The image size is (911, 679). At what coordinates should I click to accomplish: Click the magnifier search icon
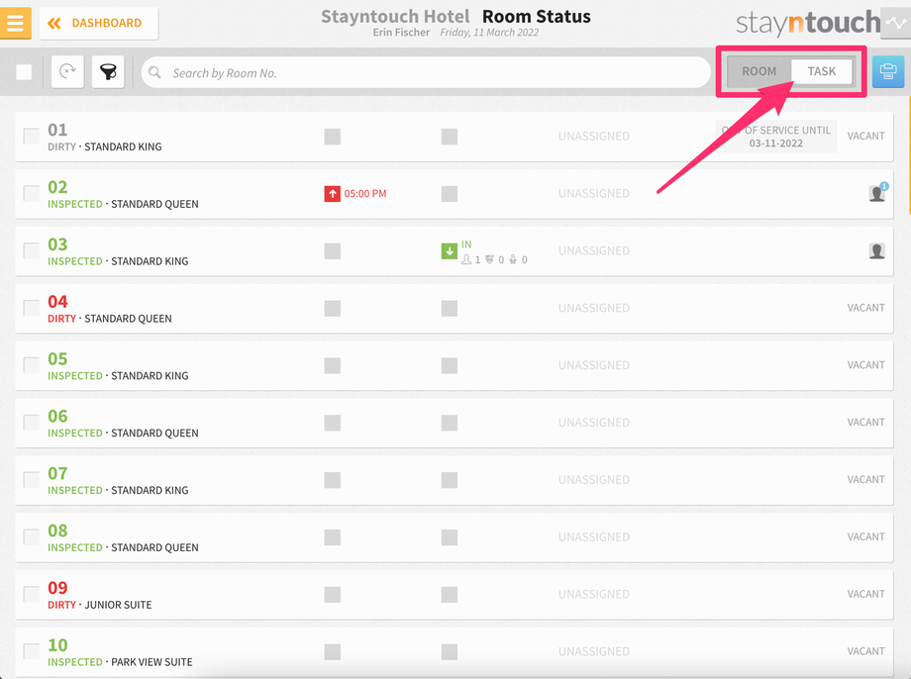click(x=154, y=72)
